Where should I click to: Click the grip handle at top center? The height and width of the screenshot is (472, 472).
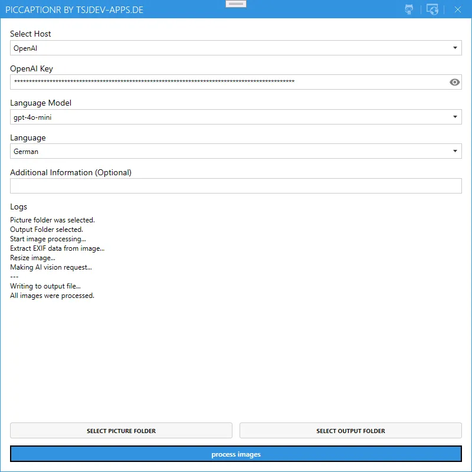[x=236, y=4]
